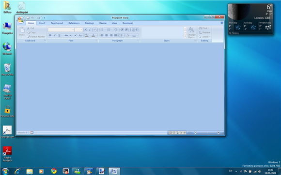Toggle Subscript formatting
This screenshot has width=281, height=175.
click(x=71, y=35)
